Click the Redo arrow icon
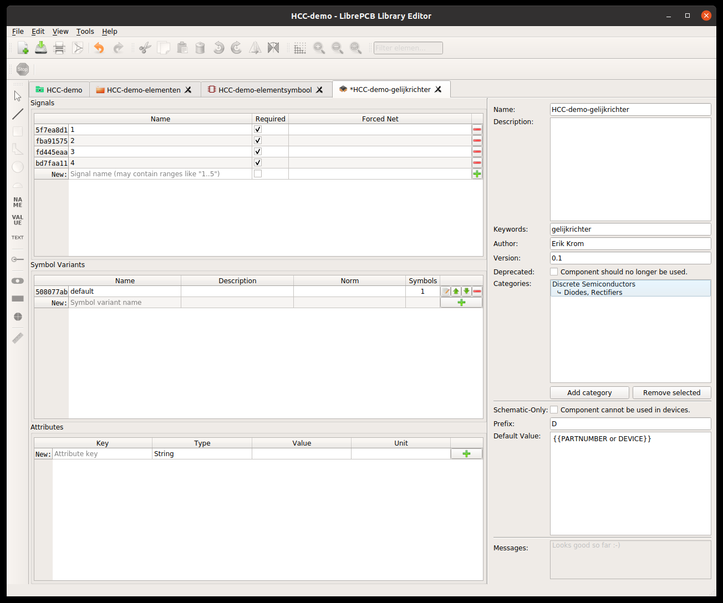Screen dimensions: 723x603 point(118,48)
